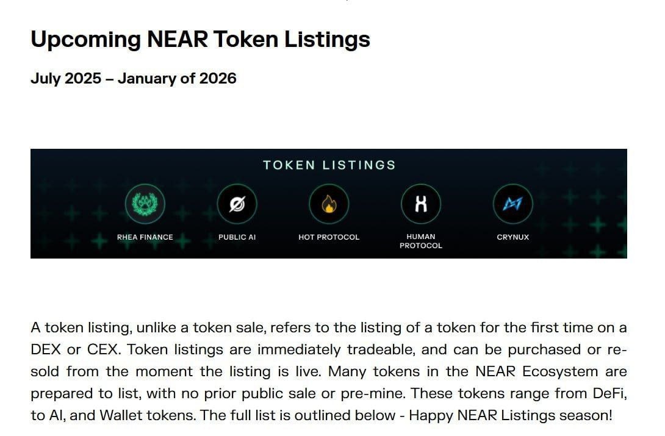Select the July 2025 – January of 2026 subheading
Viewport: 665px width, 436px height.
coord(134,79)
